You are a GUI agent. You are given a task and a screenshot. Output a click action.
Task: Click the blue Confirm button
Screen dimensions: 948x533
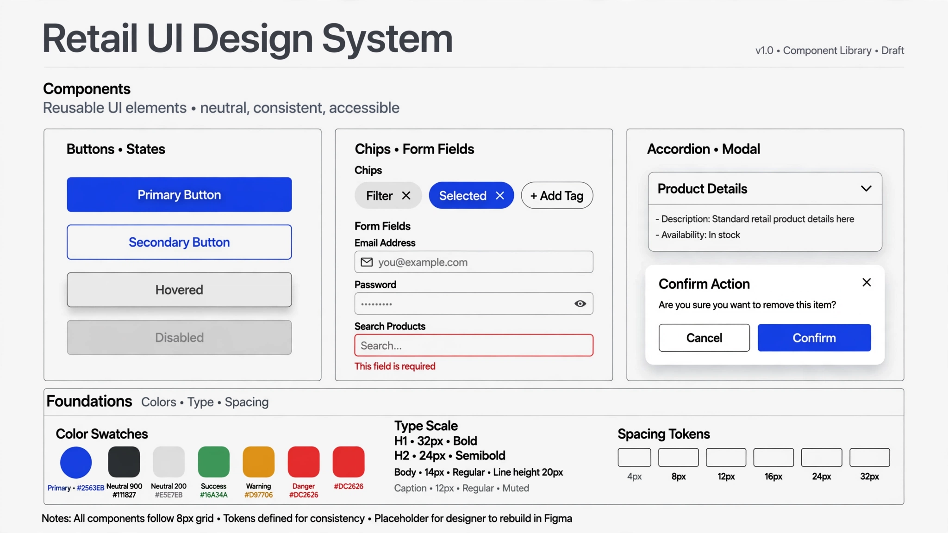[814, 338]
